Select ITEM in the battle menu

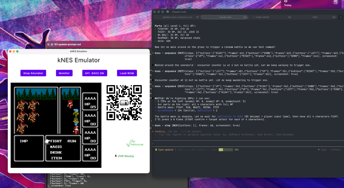pyautogui.click(x=56, y=158)
